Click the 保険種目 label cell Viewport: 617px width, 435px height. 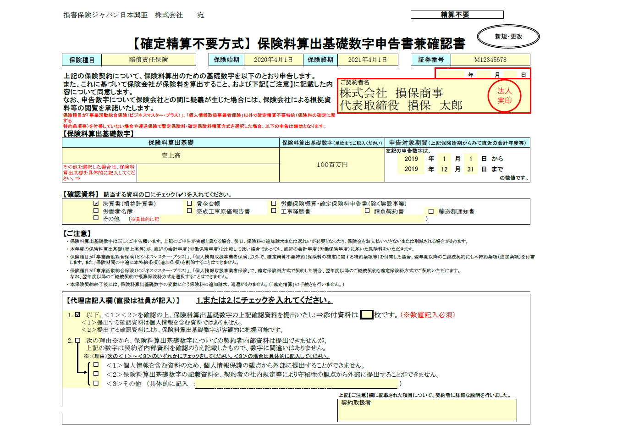click(x=82, y=60)
